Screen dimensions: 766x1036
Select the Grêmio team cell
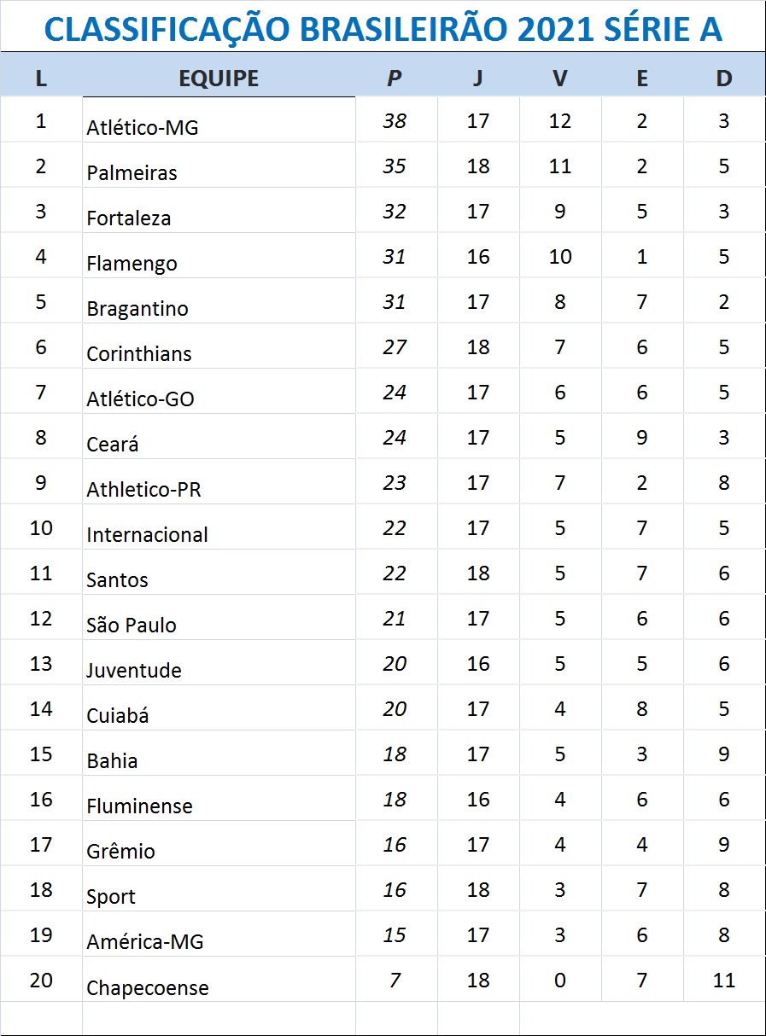point(121,852)
